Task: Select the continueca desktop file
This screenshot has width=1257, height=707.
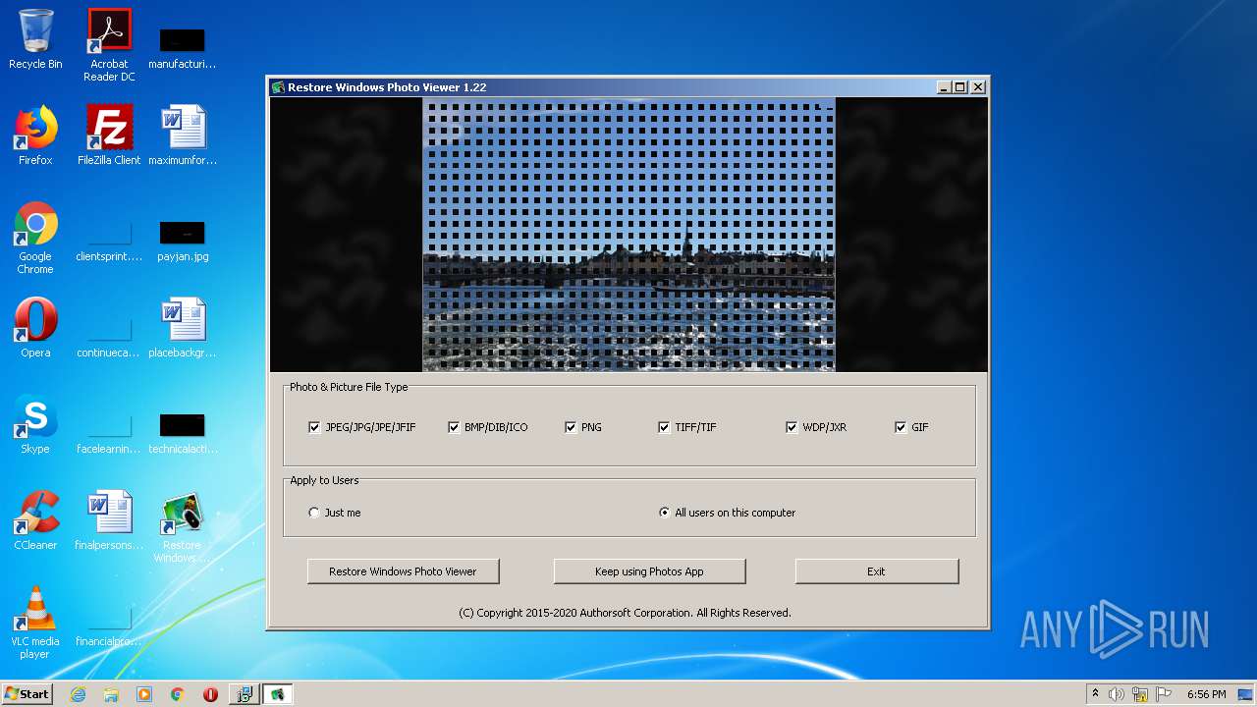Action: tap(109, 339)
